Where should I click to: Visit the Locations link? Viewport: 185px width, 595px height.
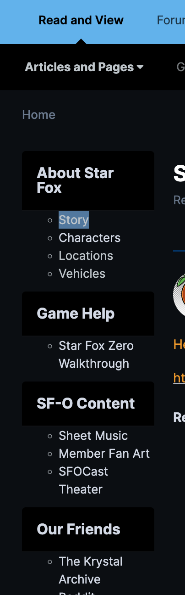[x=86, y=256]
